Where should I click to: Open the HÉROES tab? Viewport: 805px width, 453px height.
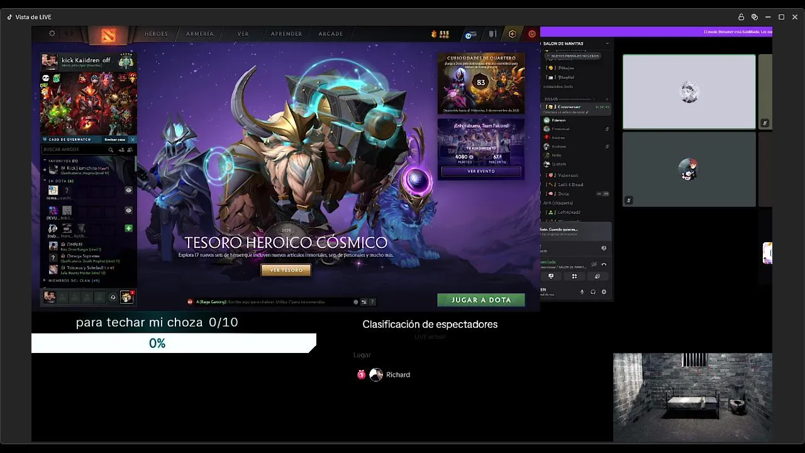pyautogui.click(x=157, y=34)
